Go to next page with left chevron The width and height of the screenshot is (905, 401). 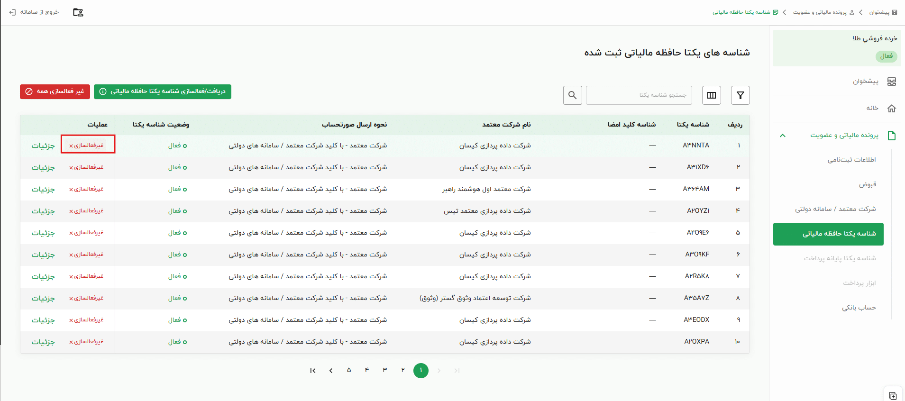coord(331,371)
